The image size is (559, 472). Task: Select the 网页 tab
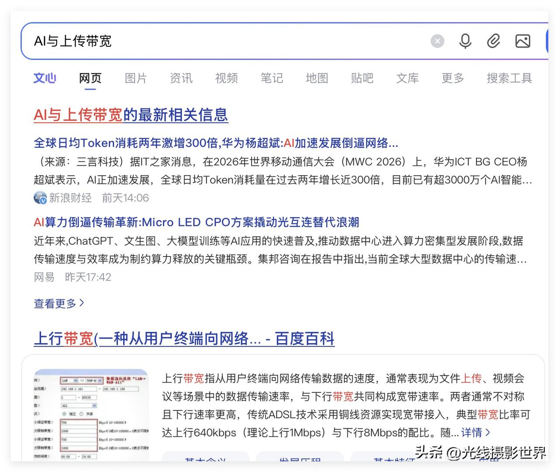pos(90,78)
